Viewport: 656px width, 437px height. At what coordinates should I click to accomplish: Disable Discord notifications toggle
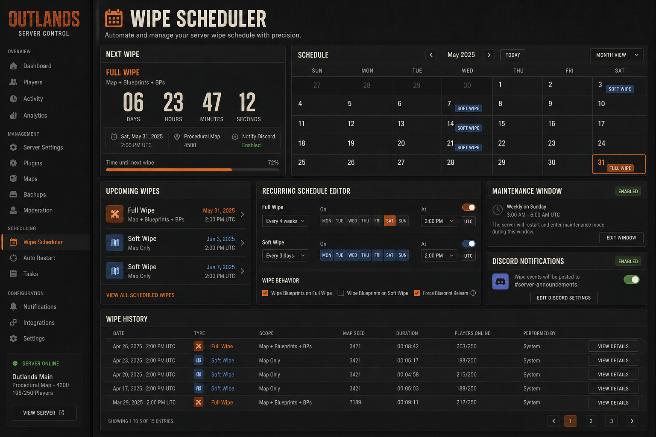click(x=632, y=280)
